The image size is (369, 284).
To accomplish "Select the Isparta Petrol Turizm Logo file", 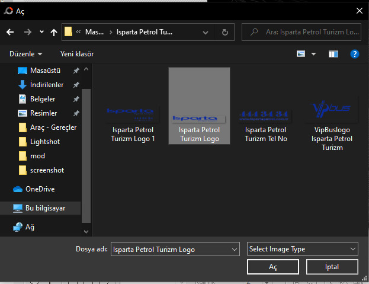I will click(x=199, y=106).
